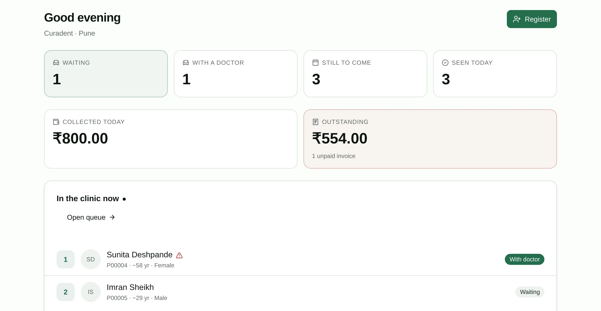
Task: Click the warning triangle beside Sunita Deshpande
Action: point(179,255)
